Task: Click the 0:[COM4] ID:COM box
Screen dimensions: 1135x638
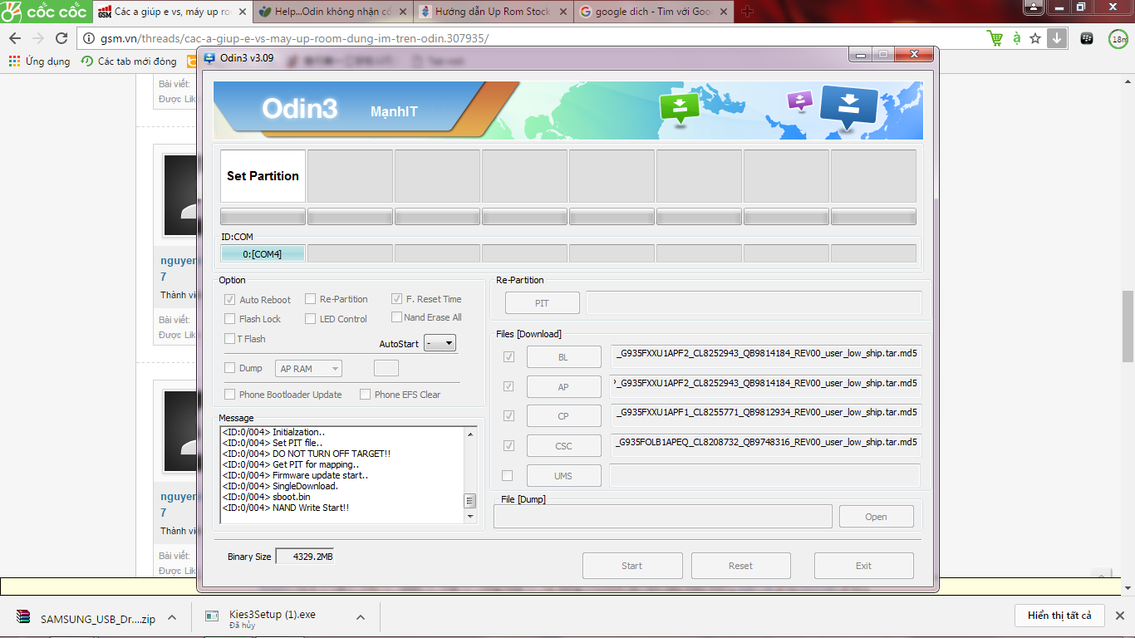Action: (x=263, y=254)
